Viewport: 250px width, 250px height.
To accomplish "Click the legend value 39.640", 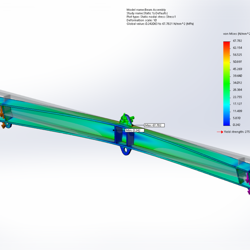I will [x=237, y=76].
